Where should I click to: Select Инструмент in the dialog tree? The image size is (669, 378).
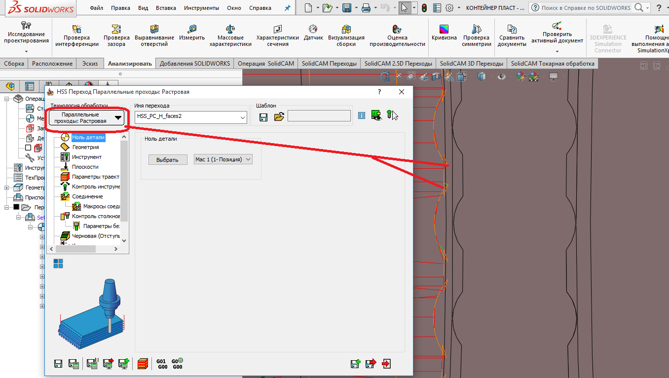(87, 157)
